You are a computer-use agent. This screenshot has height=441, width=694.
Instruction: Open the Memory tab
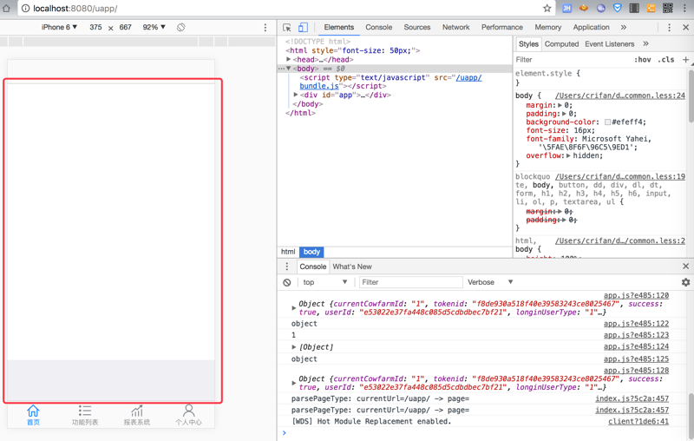[x=548, y=27]
